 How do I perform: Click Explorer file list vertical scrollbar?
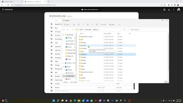(168, 53)
